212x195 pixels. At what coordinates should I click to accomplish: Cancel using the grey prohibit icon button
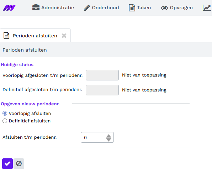coord(19,164)
